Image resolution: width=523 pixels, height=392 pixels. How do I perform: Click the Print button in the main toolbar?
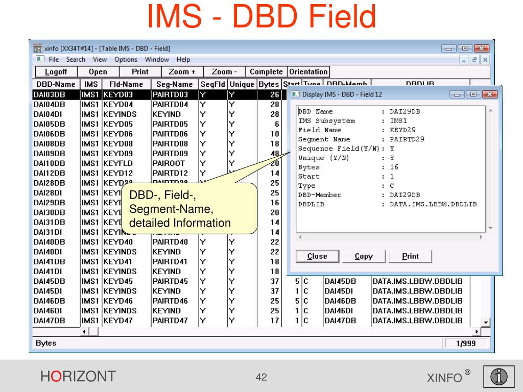coord(140,71)
